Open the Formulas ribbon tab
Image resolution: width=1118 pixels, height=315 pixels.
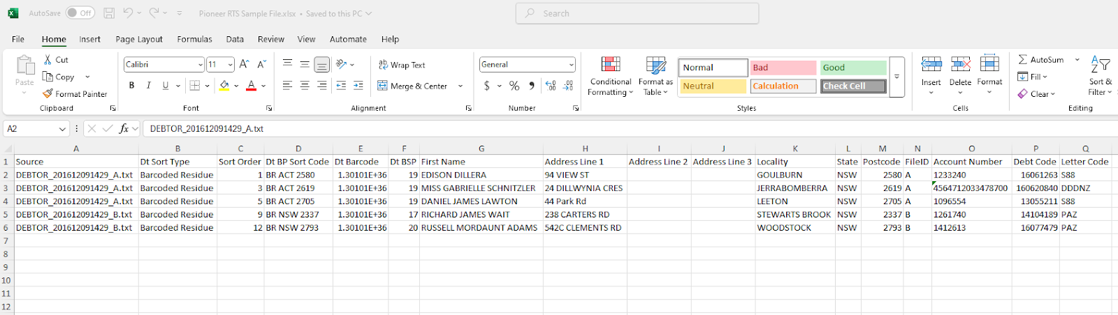(194, 39)
